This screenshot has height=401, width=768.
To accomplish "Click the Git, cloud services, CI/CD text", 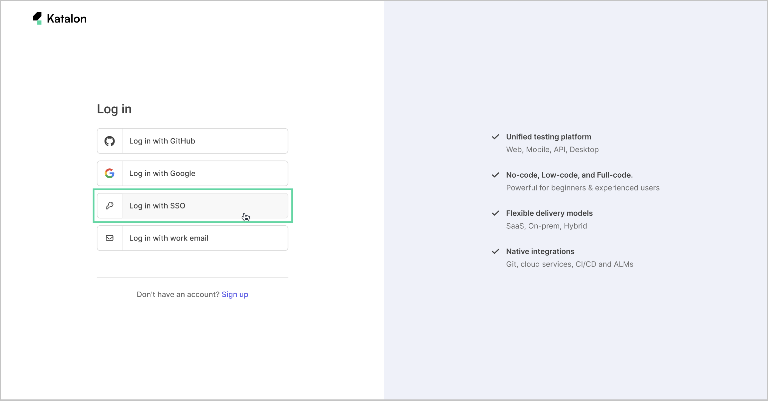I will [570, 264].
